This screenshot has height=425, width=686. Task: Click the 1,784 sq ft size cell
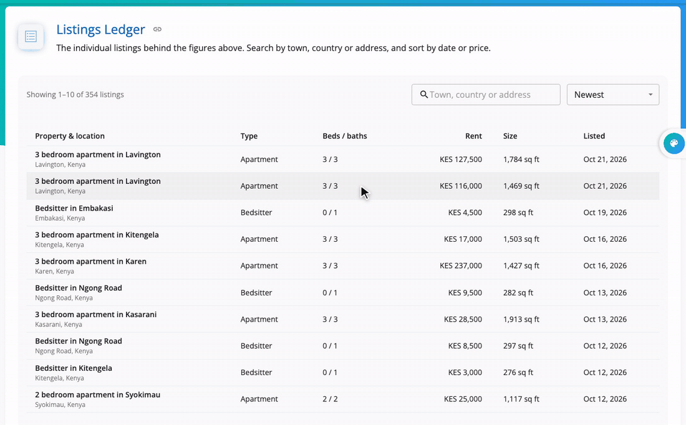coord(521,159)
